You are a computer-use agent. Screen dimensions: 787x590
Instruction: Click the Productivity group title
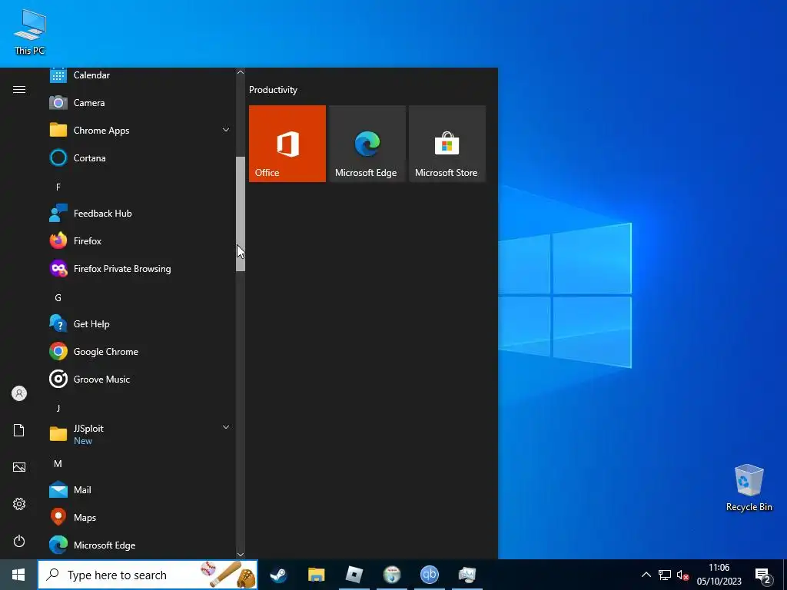[273, 90]
